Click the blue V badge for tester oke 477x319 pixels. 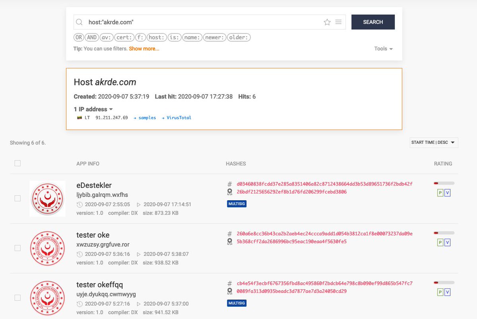pos(448,242)
